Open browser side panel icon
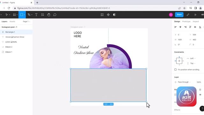 pos(195,8)
